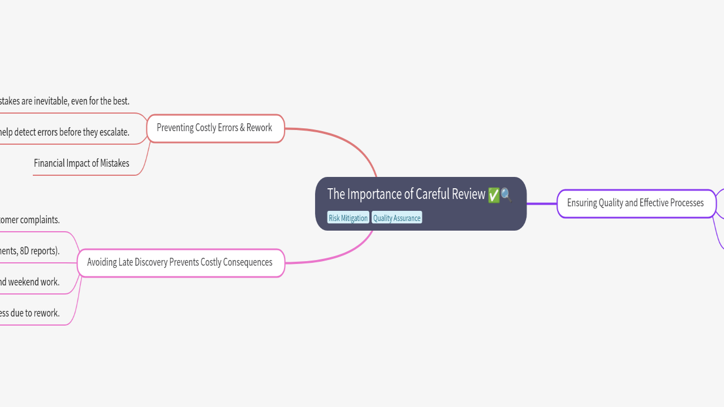Select the subtopic mentioning weekend work
This screenshot has height=407, width=724.
29,282
